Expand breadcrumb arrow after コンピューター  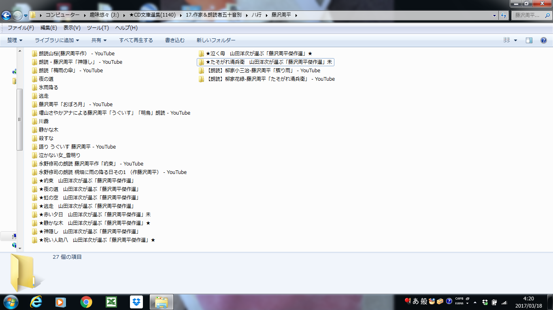coord(85,15)
